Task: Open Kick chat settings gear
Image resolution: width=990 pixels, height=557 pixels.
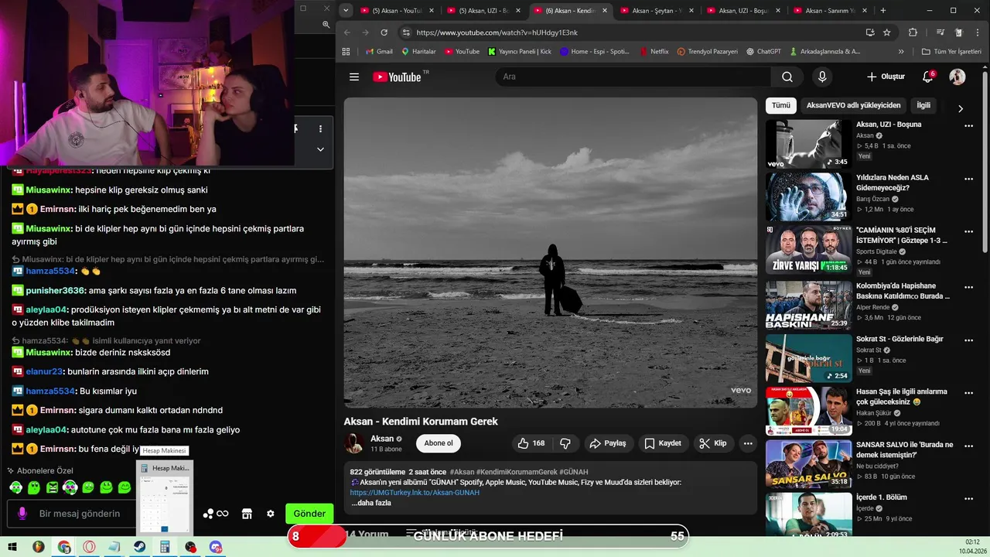Action: click(x=271, y=514)
